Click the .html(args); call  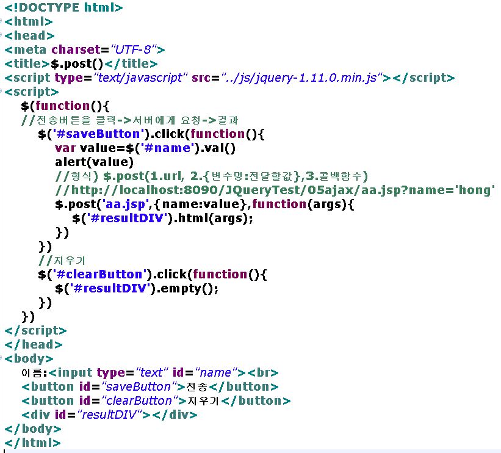tap(213, 219)
